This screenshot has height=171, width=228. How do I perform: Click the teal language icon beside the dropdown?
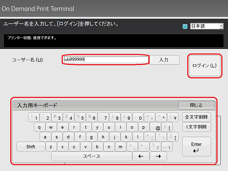pos(185,26)
